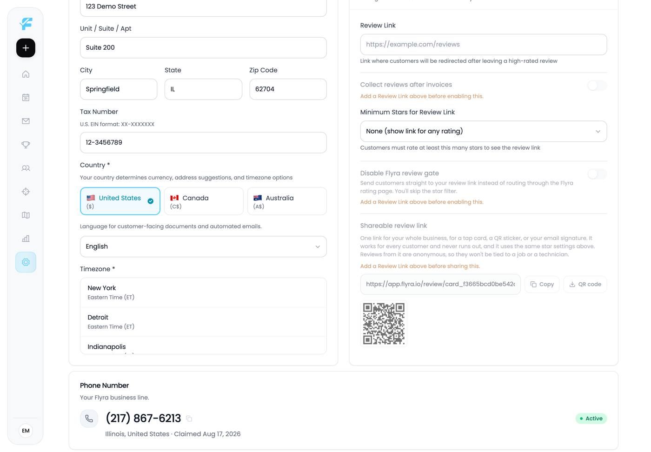The image size is (651, 452).
Task: Click 'Illinois, United States · Claimed Aug 17, 2026' text
Action: (173, 434)
